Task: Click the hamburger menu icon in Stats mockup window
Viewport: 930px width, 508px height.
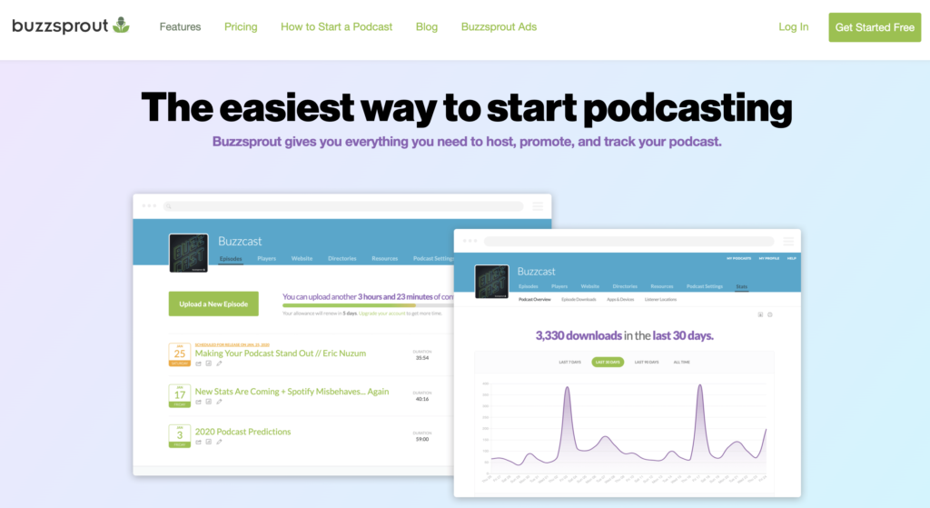Action: [x=787, y=241]
